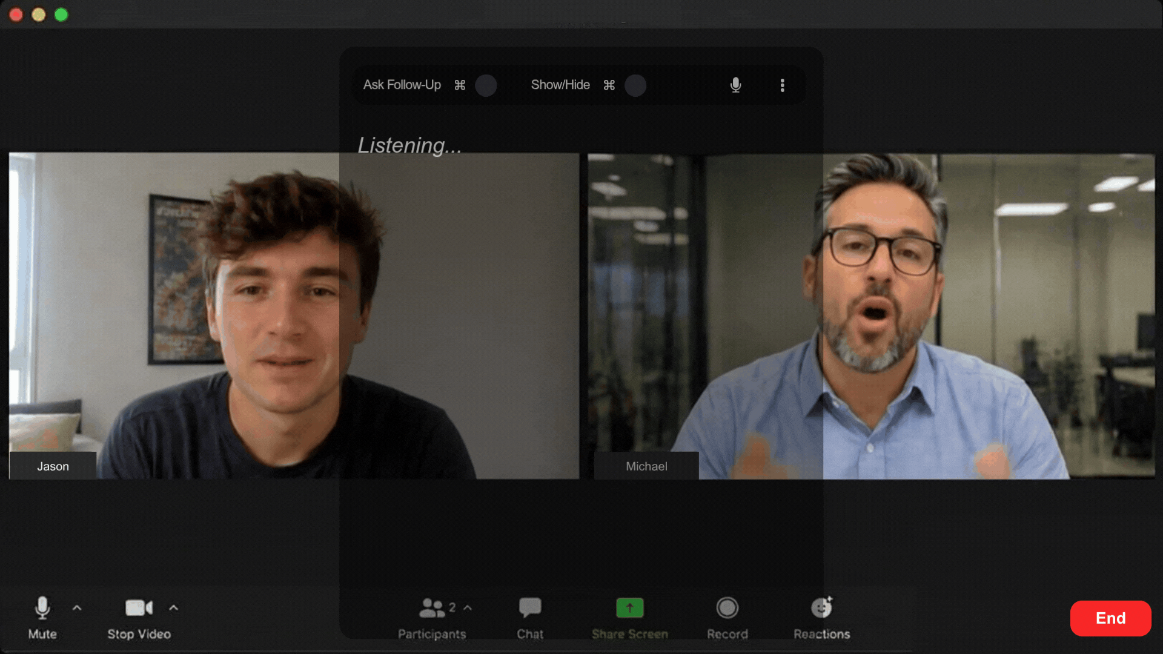End the meeting with the red End button
The height and width of the screenshot is (654, 1163).
[1110, 618]
